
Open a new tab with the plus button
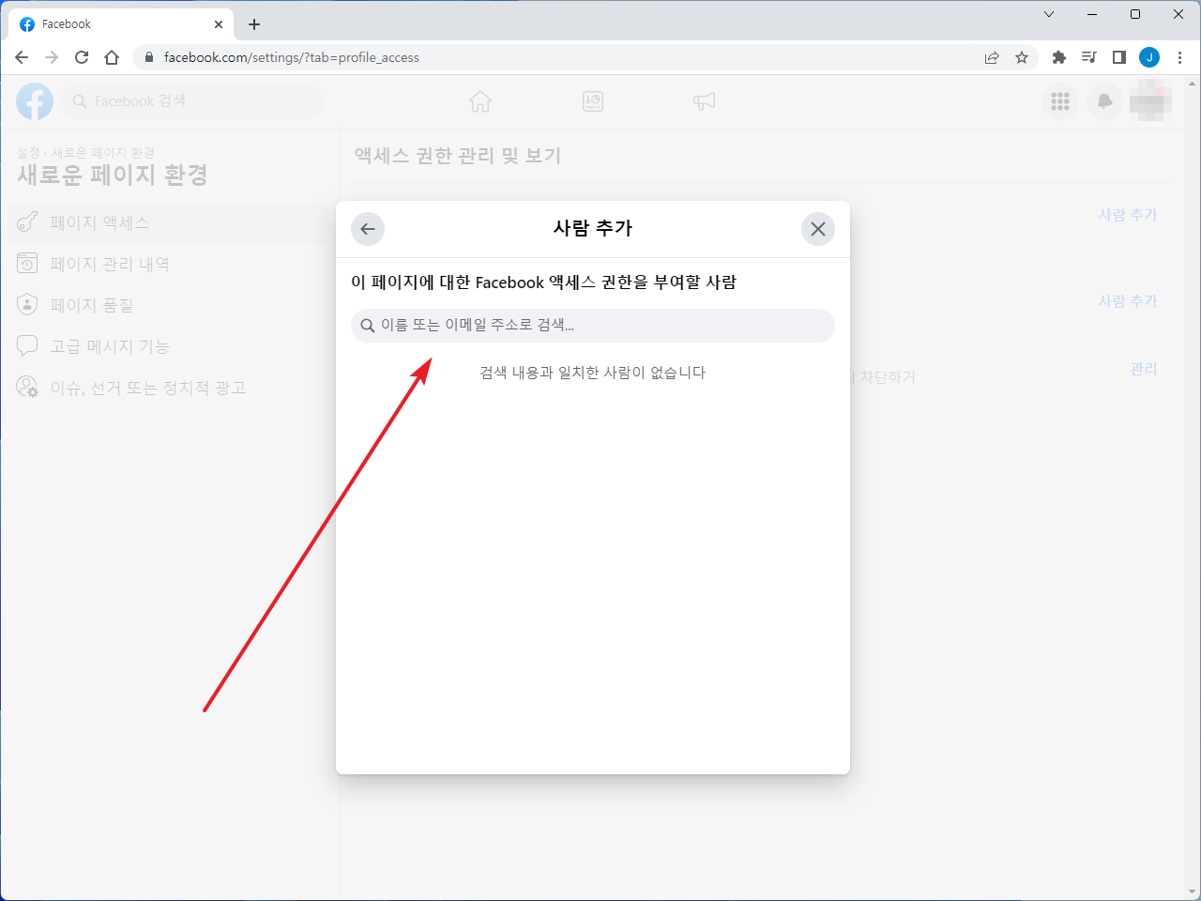pos(254,24)
